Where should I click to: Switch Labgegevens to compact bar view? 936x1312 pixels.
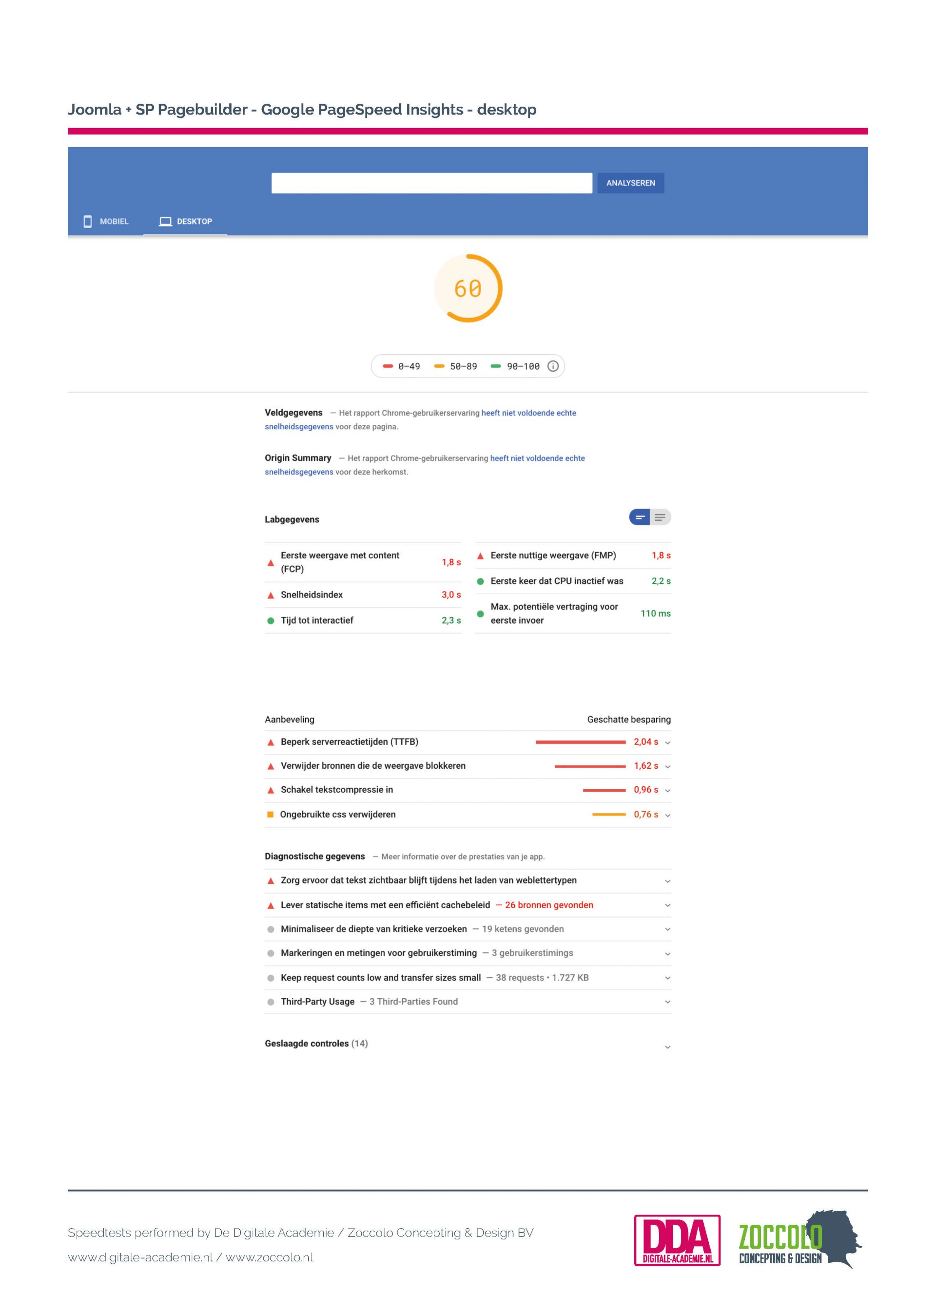pos(640,517)
